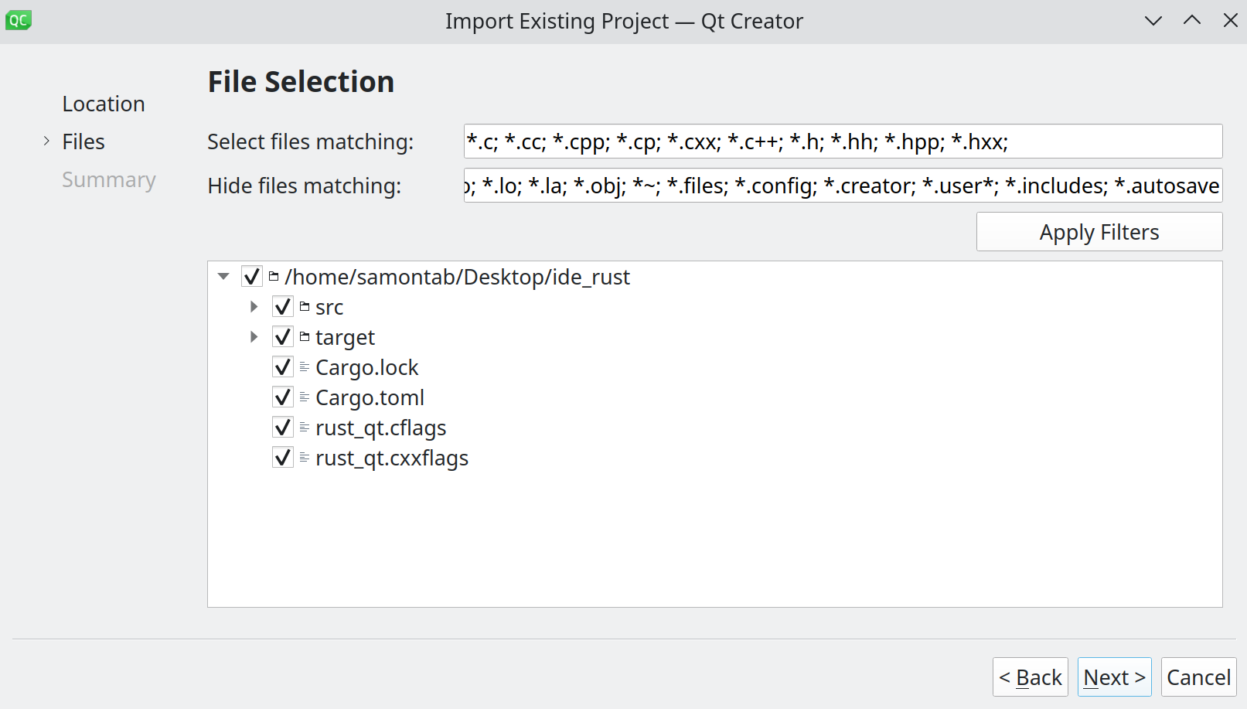Collapse the ide_rust root folder
The height and width of the screenshot is (709, 1247).
223,276
